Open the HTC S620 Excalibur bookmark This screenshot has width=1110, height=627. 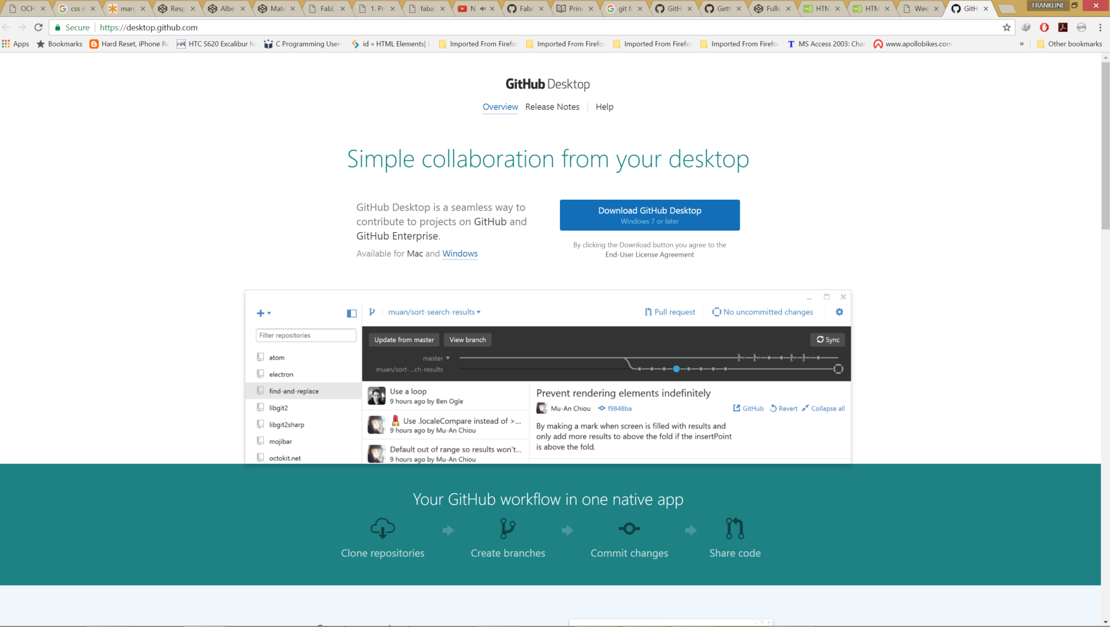[x=216, y=44]
